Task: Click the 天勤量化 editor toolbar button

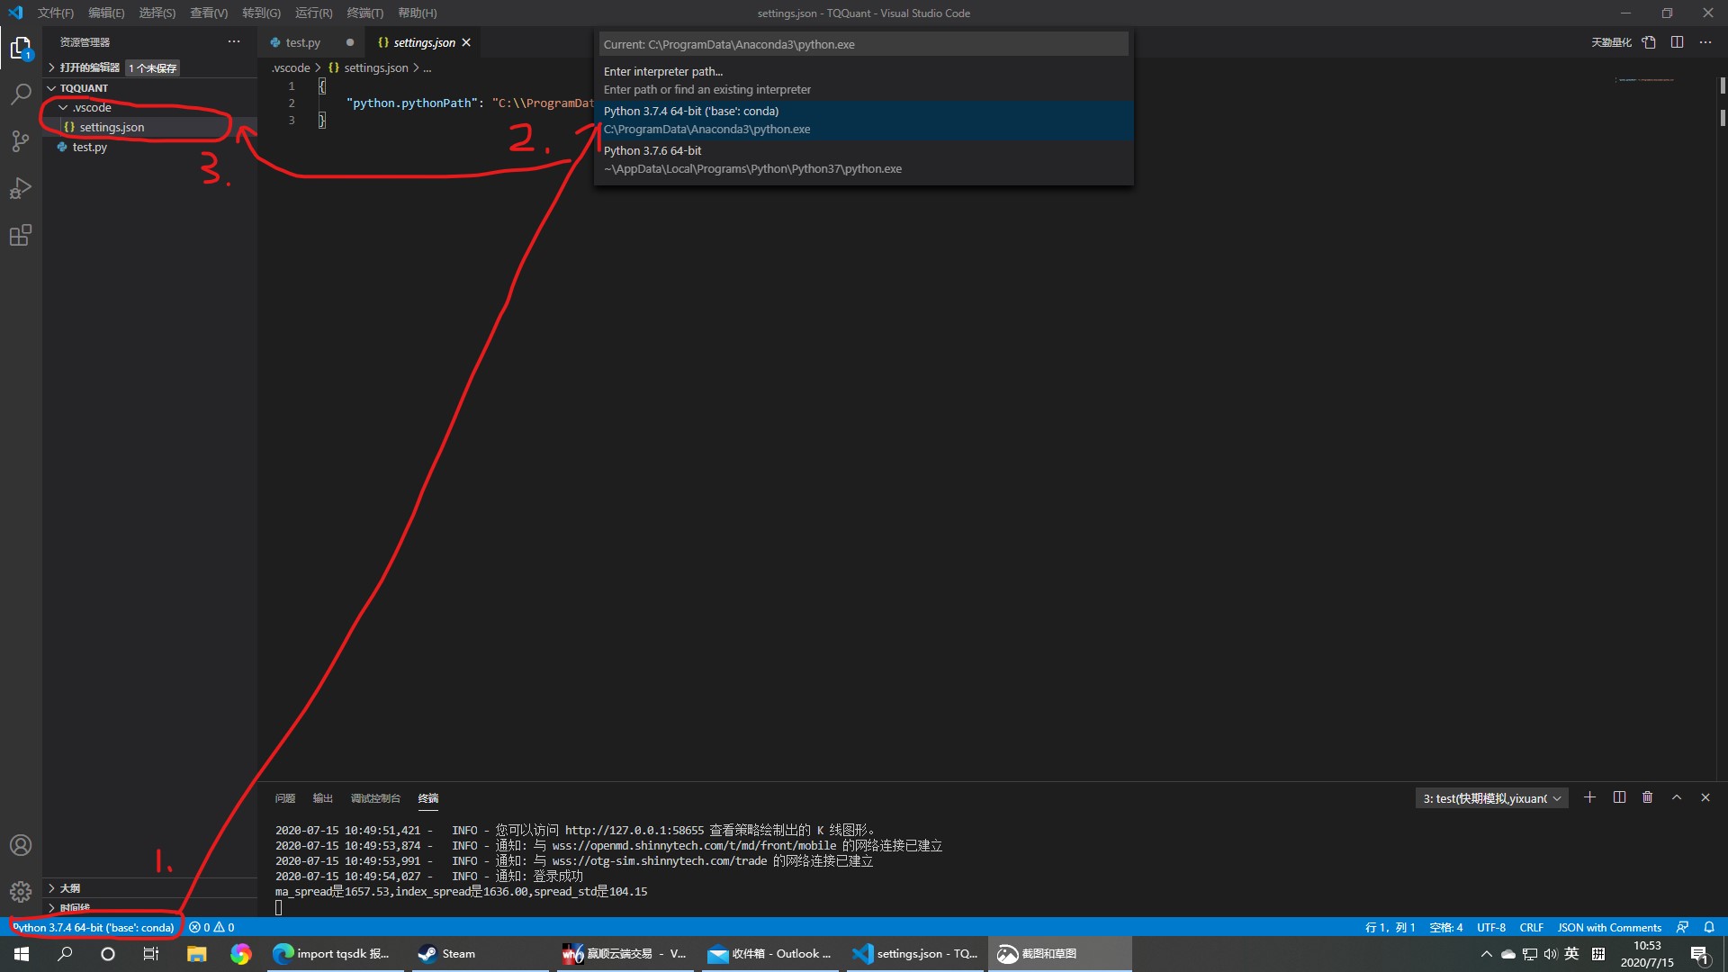Action: (1611, 42)
